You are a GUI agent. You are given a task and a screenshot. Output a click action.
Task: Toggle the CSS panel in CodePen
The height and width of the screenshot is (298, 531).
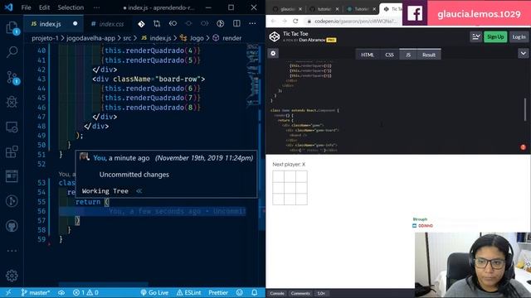(389, 55)
